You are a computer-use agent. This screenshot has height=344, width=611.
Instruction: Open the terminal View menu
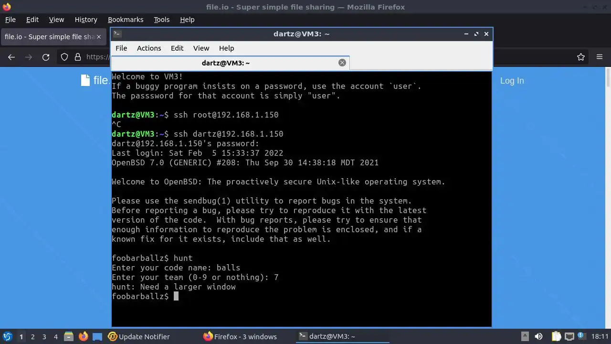click(x=201, y=48)
